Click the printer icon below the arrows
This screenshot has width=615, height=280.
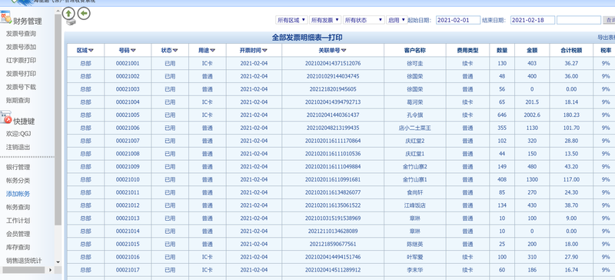point(71,22)
